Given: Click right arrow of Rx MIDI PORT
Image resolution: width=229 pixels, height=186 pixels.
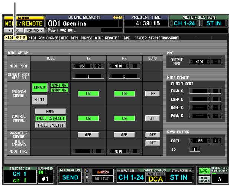Looking at the screenshot, I should click(127, 66).
